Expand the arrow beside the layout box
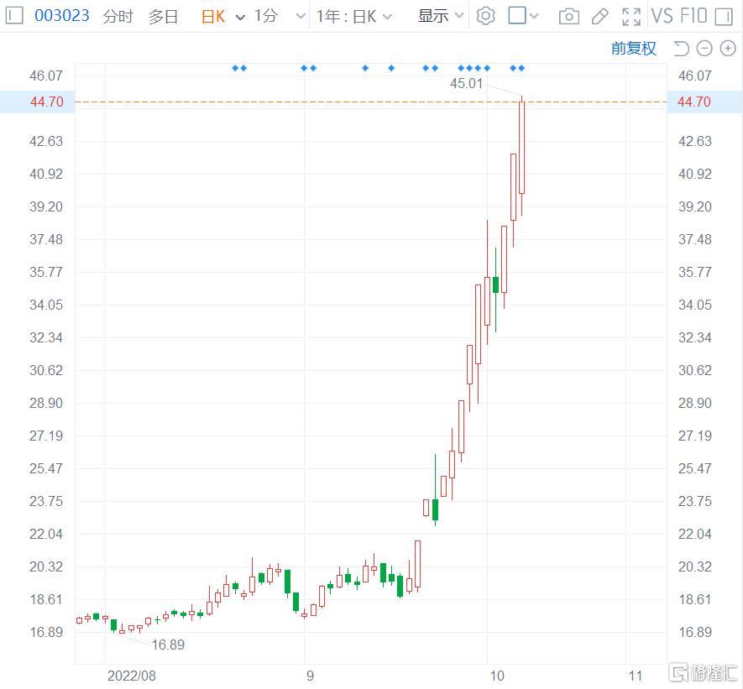This screenshot has width=743, height=689. (x=534, y=17)
